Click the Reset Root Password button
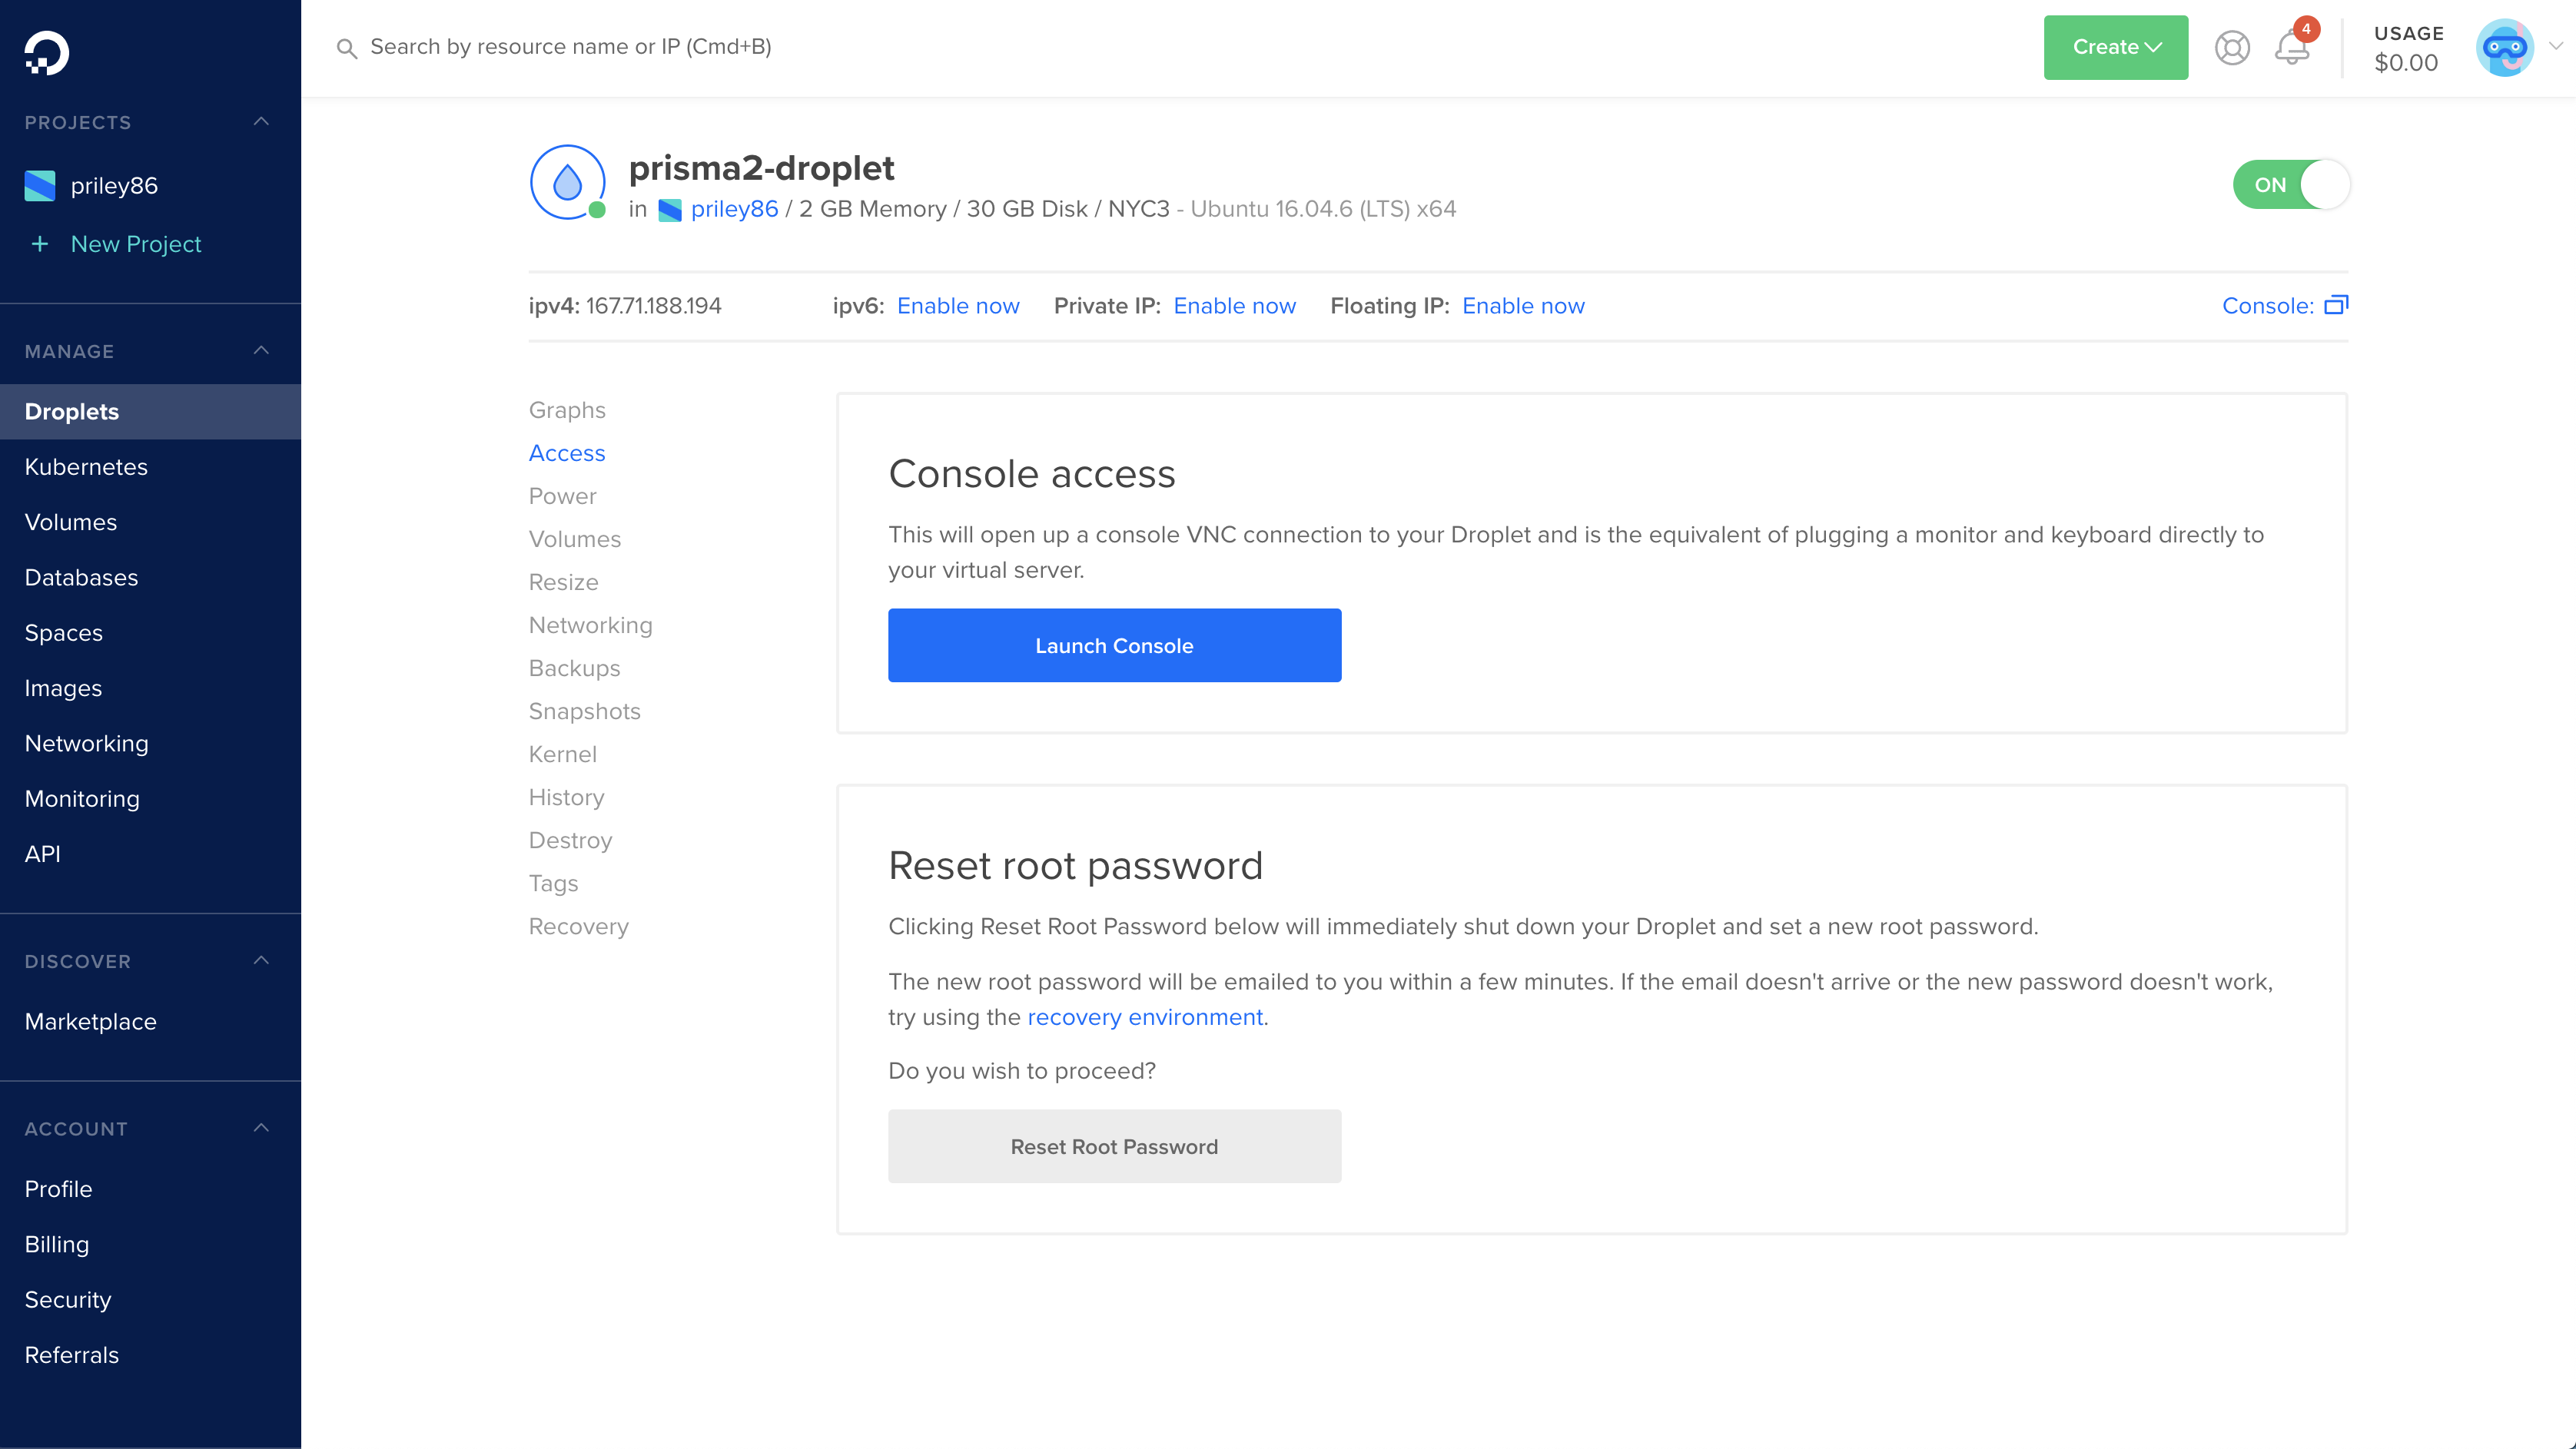This screenshot has width=2576, height=1449. (1114, 1146)
